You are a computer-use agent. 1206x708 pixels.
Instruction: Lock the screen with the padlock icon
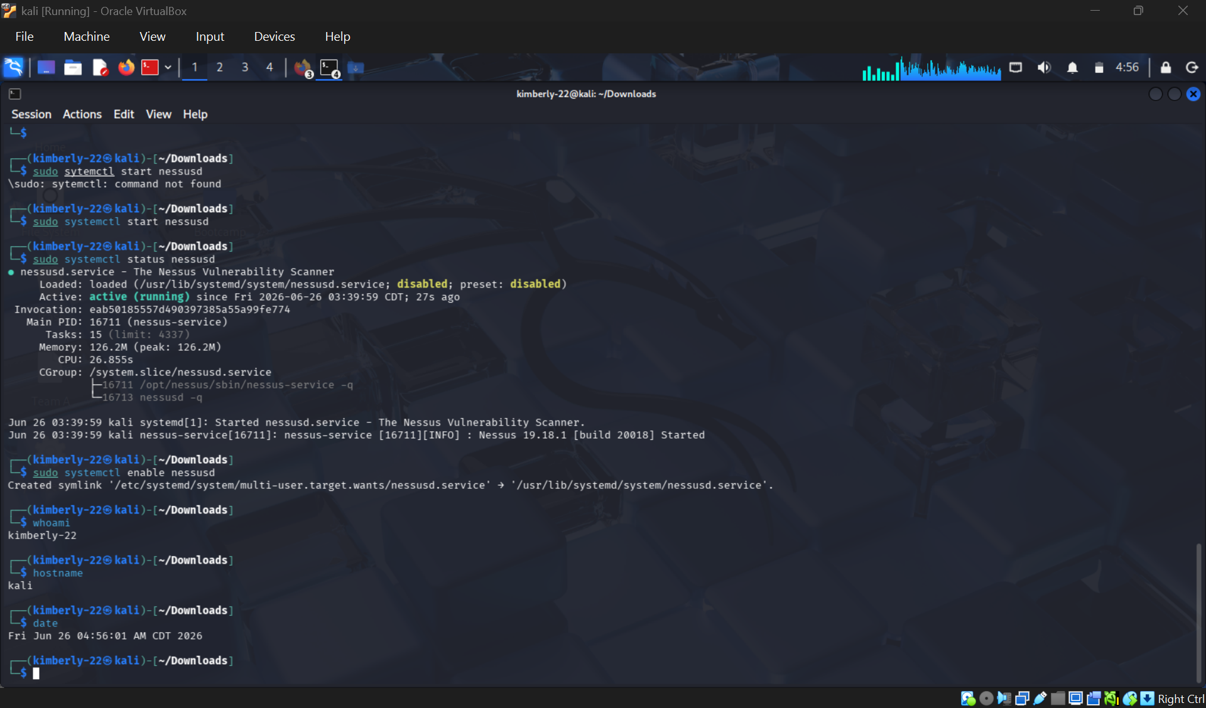pyautogui.click(x=1166, y=67)
